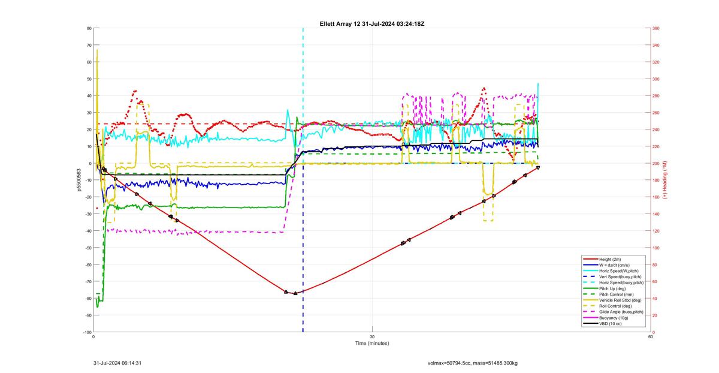
Task: Click the red '(+) Heading (°M)' axis label
Action: [665, 180]
